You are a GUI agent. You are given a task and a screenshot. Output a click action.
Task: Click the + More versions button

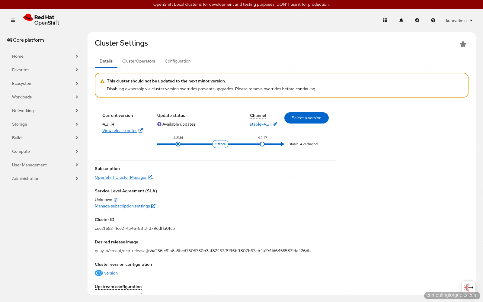click(x=220, y=144)
